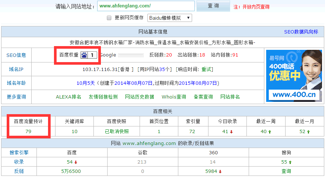This screenshot has height=177, width=325.
Task: Open the 400电话 advertisement banner
Action: (x=294, y=76)
